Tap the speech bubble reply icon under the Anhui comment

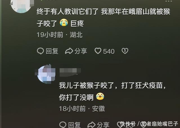pyautogui.click(x=63, y=125)
